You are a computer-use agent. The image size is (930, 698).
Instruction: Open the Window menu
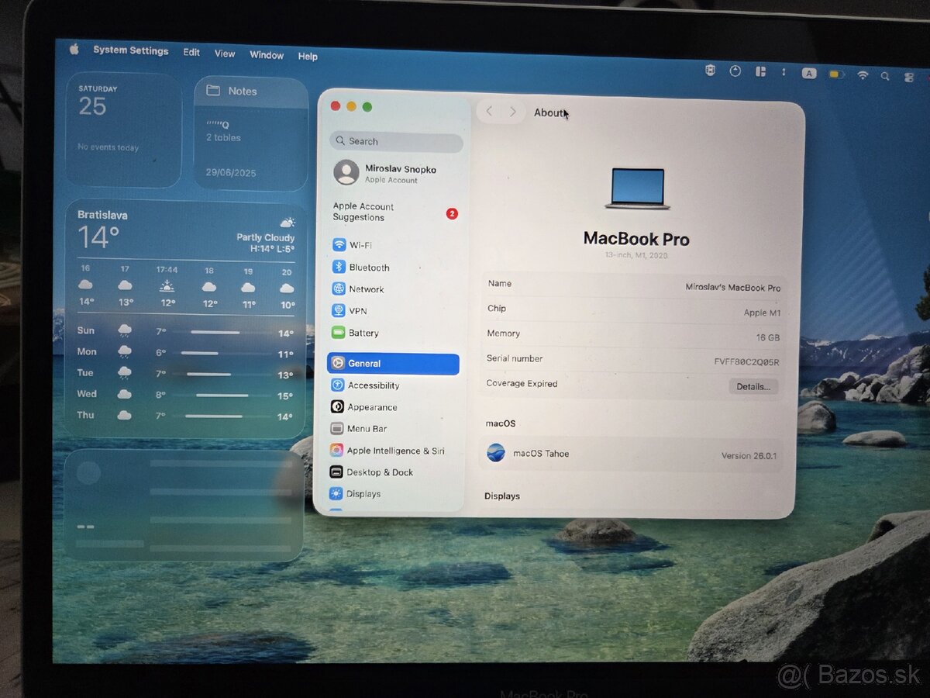coord(267,55)
